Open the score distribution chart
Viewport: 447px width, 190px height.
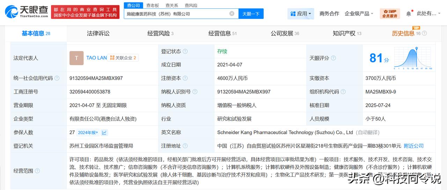pos(413,58)
